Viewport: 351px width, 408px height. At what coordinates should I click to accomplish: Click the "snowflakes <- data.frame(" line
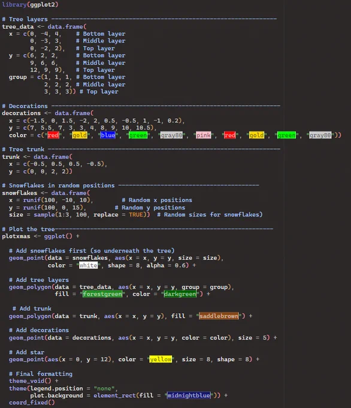click(x=46, y=193)
